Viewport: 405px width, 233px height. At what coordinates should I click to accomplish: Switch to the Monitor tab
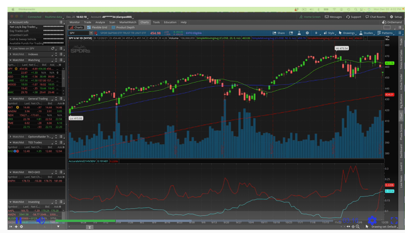click(x=75, y=22)
